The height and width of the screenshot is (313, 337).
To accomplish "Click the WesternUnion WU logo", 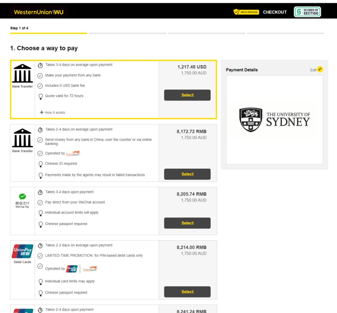I will [39, 12].
